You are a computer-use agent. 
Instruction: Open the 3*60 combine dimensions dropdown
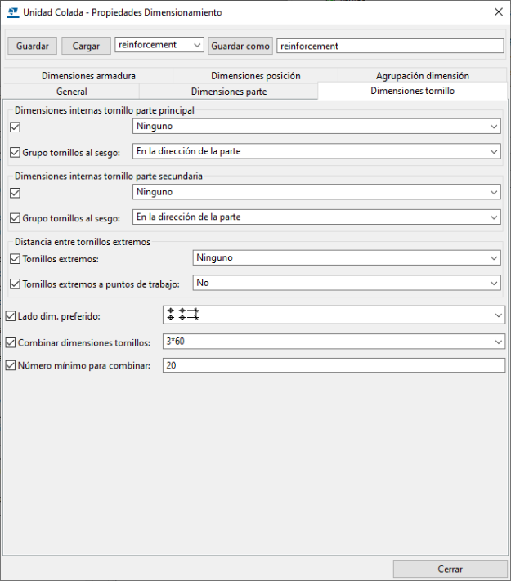(x=334, y=342)
